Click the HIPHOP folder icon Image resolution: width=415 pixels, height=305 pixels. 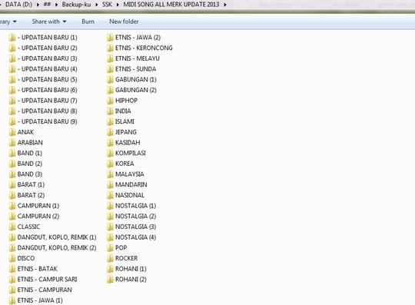[111, 101]
